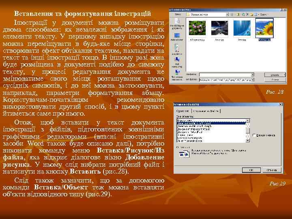Open My Documents in the places sidebar

(177, 49)
